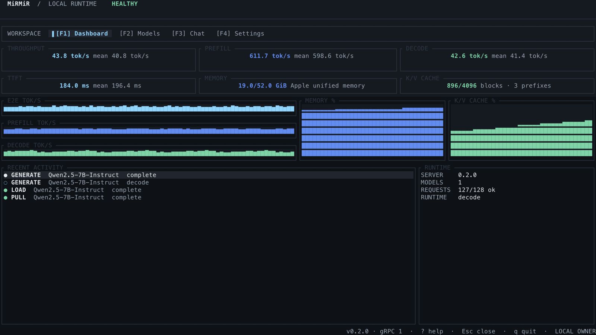Image resolution: width=596 pixels, height=335 pixels.
Task: Click the 19.0/52.0 GiB memory value
Action: coord(263,86)
